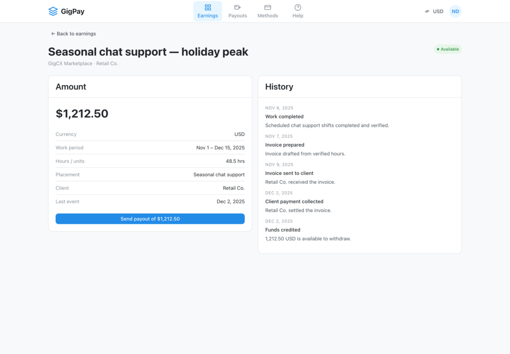Open the Methods tab label
Viewport: 510px width, 354px height.
267,15
